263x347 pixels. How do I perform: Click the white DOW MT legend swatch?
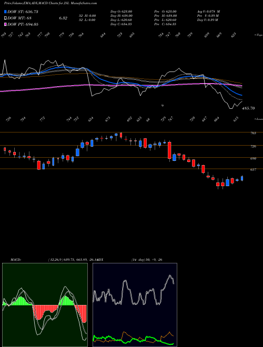click(x=5, y=18)
